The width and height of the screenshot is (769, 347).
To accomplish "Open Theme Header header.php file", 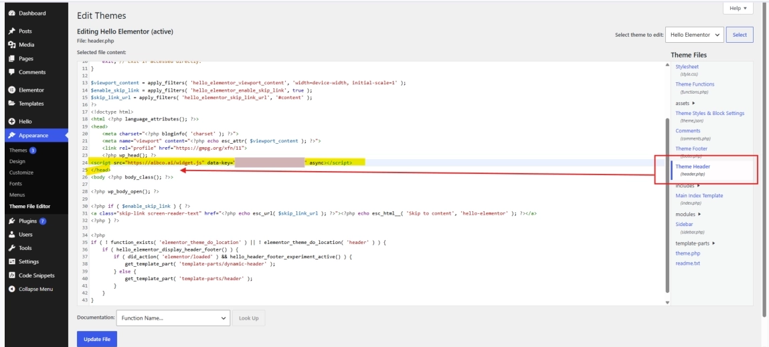I will (x=693, y=166).
